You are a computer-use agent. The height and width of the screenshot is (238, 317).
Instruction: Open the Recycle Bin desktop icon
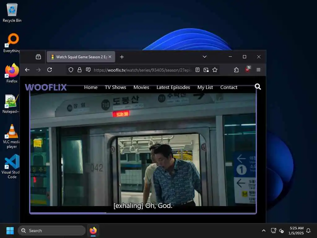click(12, 12)
